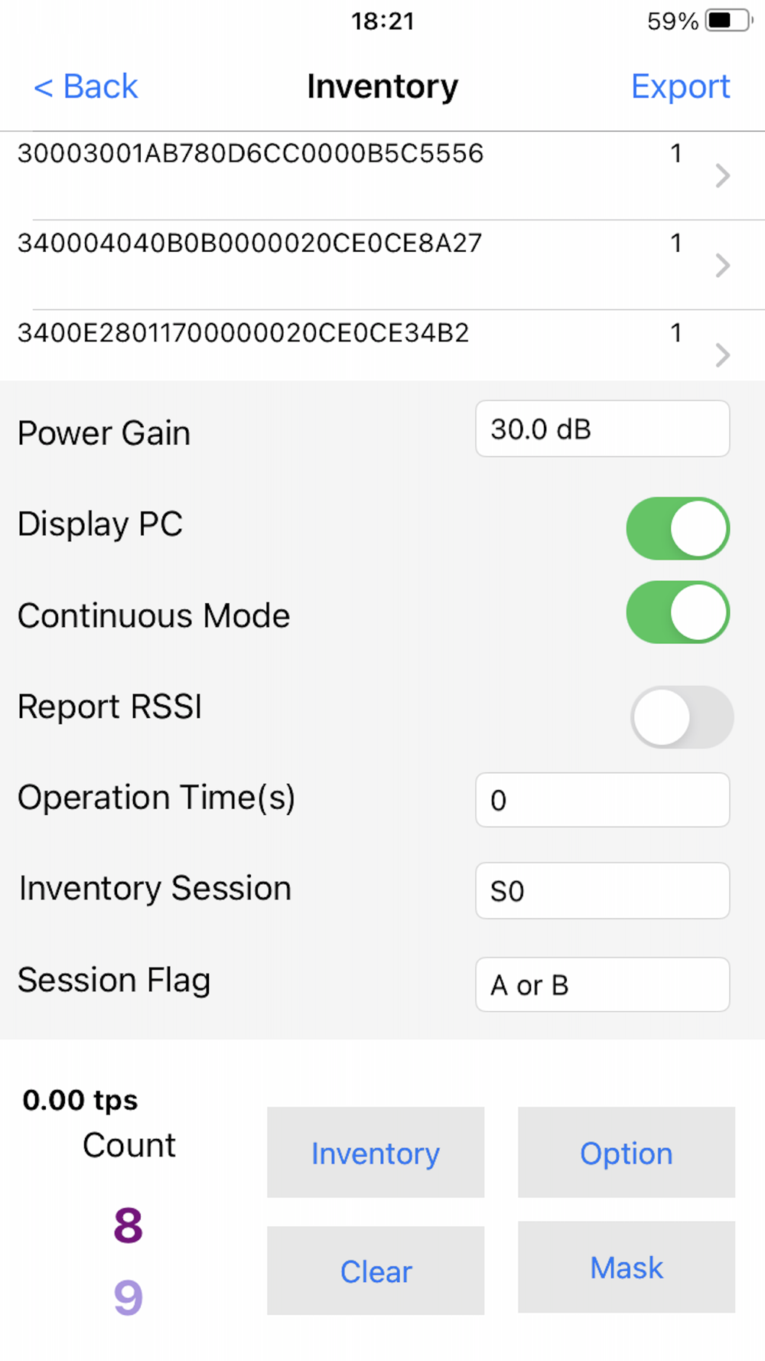Open details chevron for tag 340004040B0B0000020CE0CE8A27

[x=722, y=266]
